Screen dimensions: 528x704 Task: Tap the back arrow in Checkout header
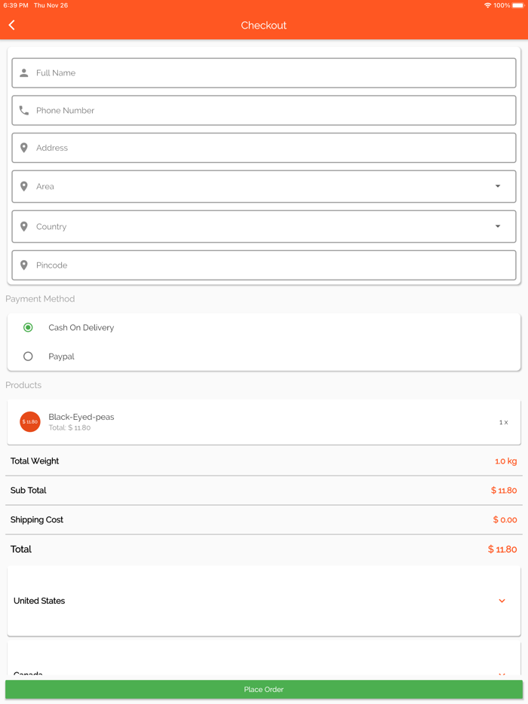pos(12,25)
